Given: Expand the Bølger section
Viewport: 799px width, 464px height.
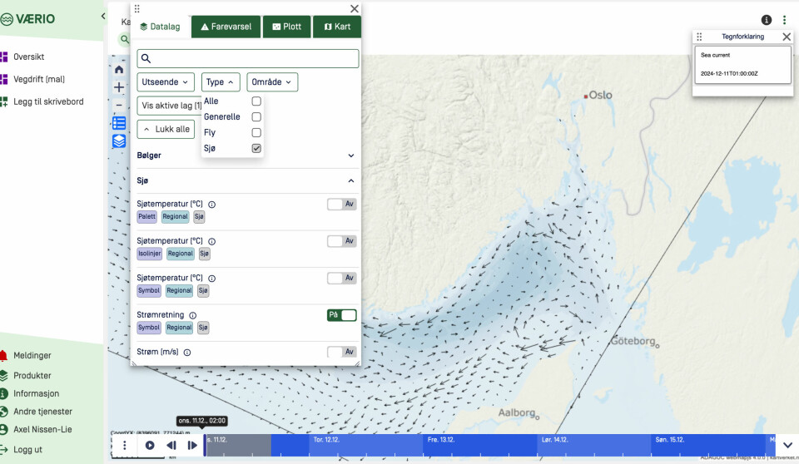Looking at the screenshot, I should [x=350, y=155].
